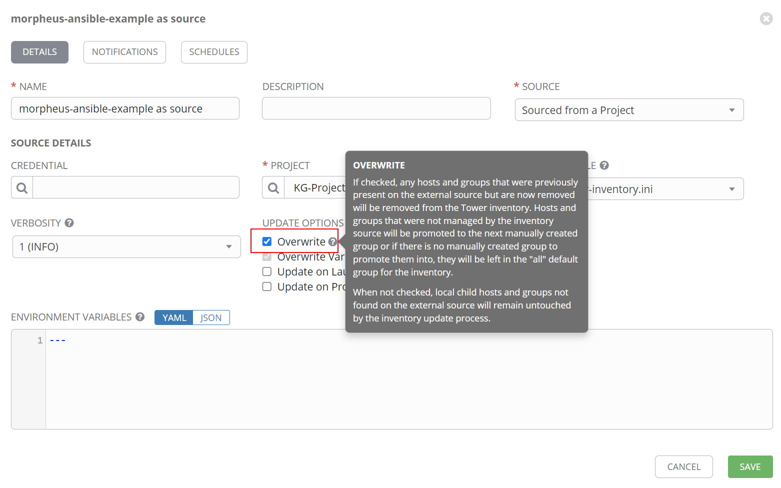Open the inventory file dropdown
Screen dimensions: 781x488
click(665, 189)
